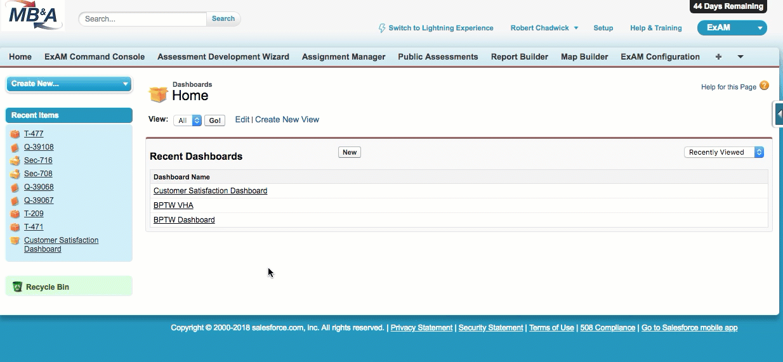783x362 pixels.
Task: Open recent item T-471
Action: coord(34,227)
